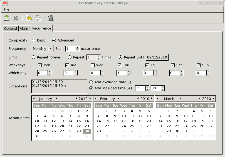Switch to the General tab

(x=11, y=29)
